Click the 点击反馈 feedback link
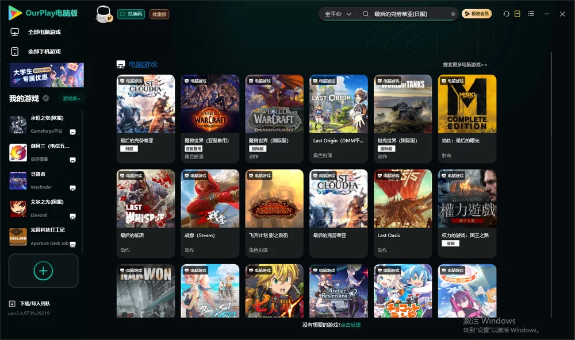Viewport: 575px width, 340px height. coord(351,324)
